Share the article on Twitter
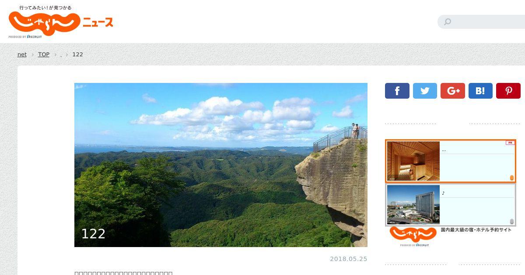Viewport: 525px width, 275px height. click(x=425, y=91)
